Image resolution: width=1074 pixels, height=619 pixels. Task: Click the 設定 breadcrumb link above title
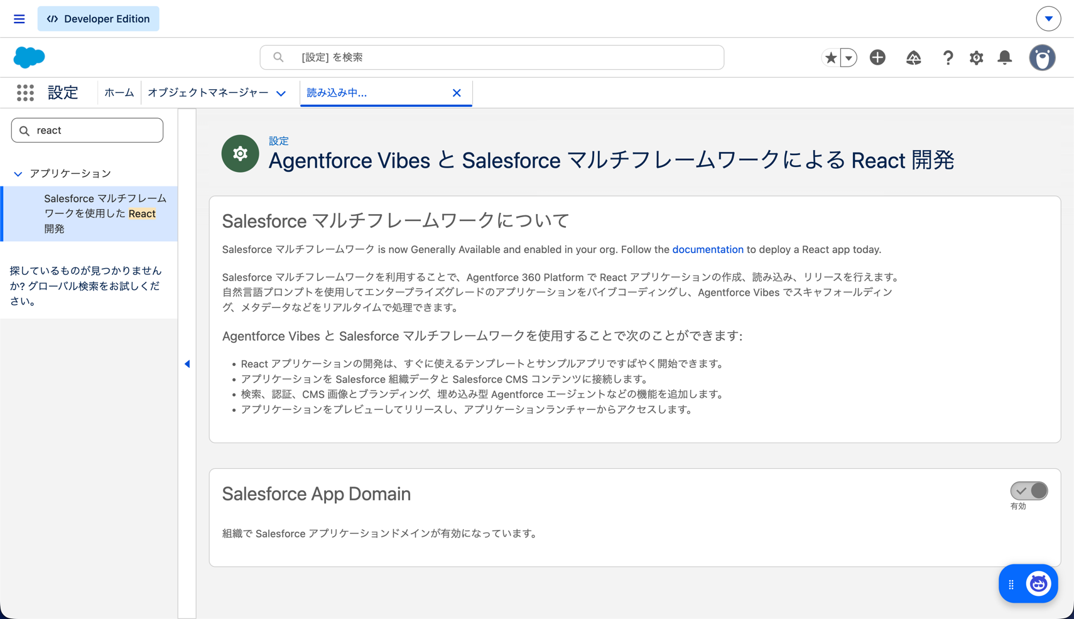click(279, 141)
